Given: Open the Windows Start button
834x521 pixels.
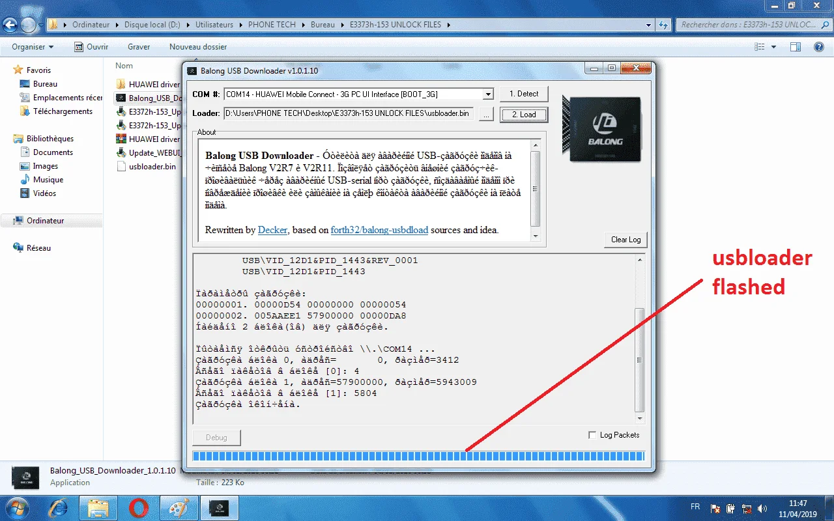Looking at the screenshot, I should pyautogui.click(x=16, y=507).
